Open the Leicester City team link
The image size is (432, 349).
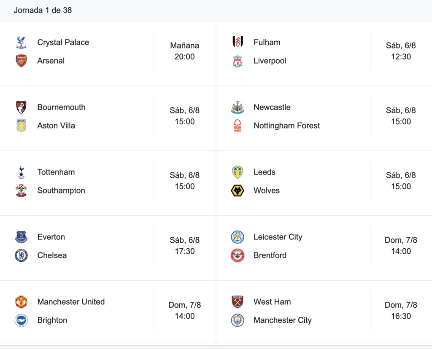pos(278,237)
